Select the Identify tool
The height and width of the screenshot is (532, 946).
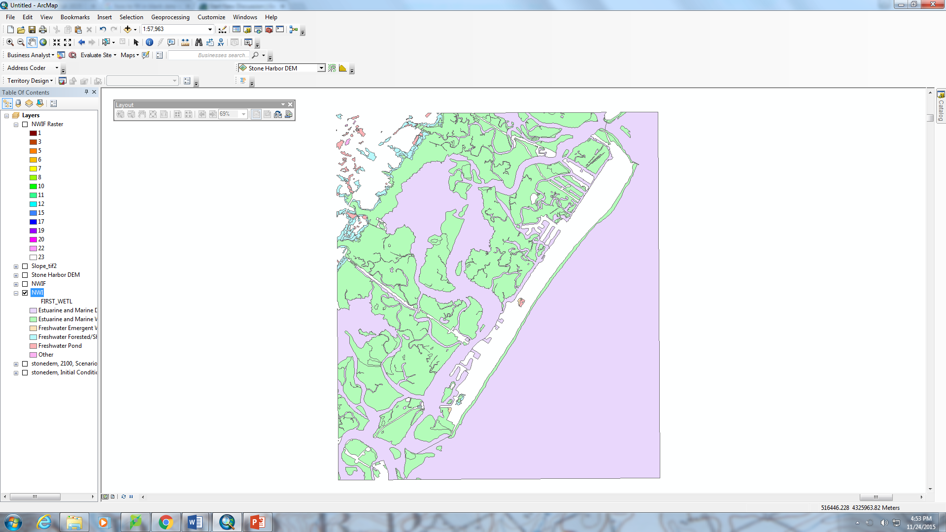[x=149, y=42]
